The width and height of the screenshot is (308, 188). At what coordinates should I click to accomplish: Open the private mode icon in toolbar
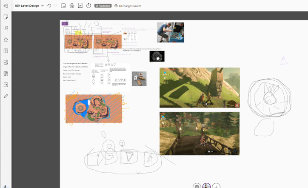pos(71,6)
